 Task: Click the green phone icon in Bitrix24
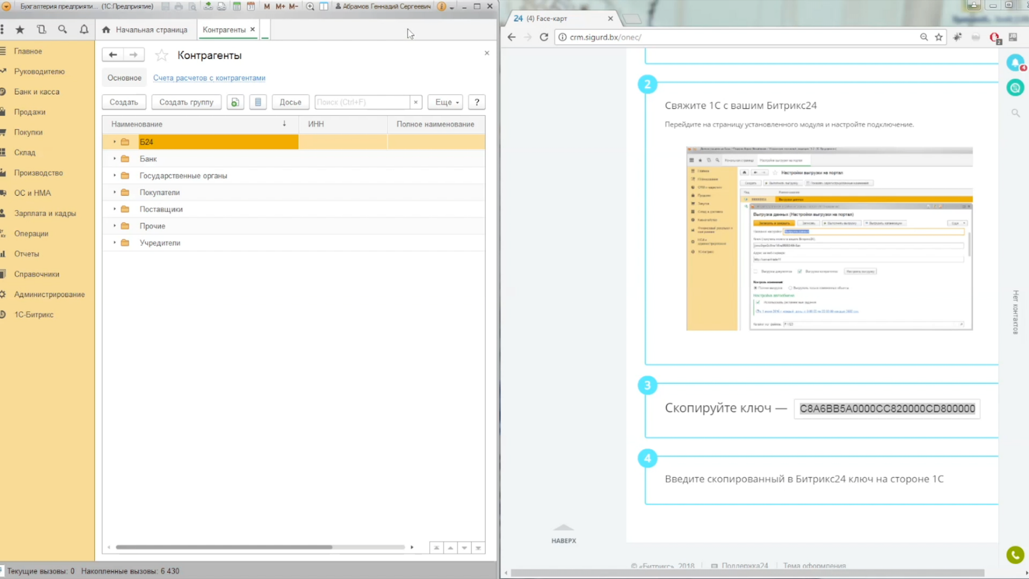point(1015,555)
